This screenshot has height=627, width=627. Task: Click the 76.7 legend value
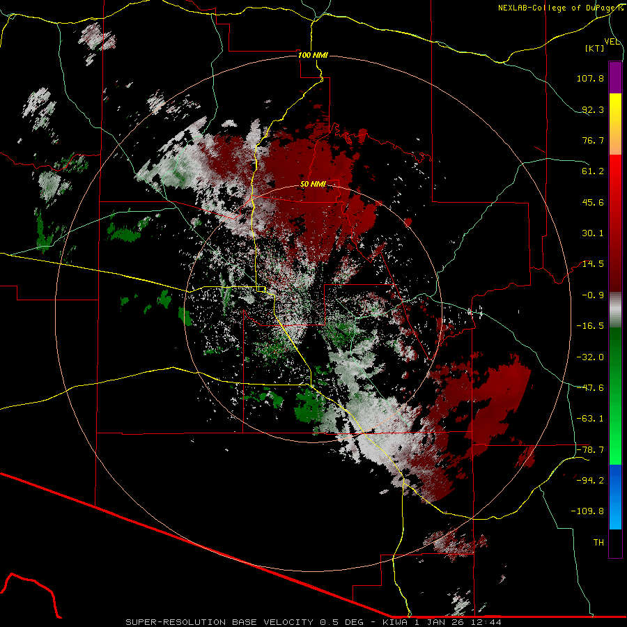coord(593,140)
